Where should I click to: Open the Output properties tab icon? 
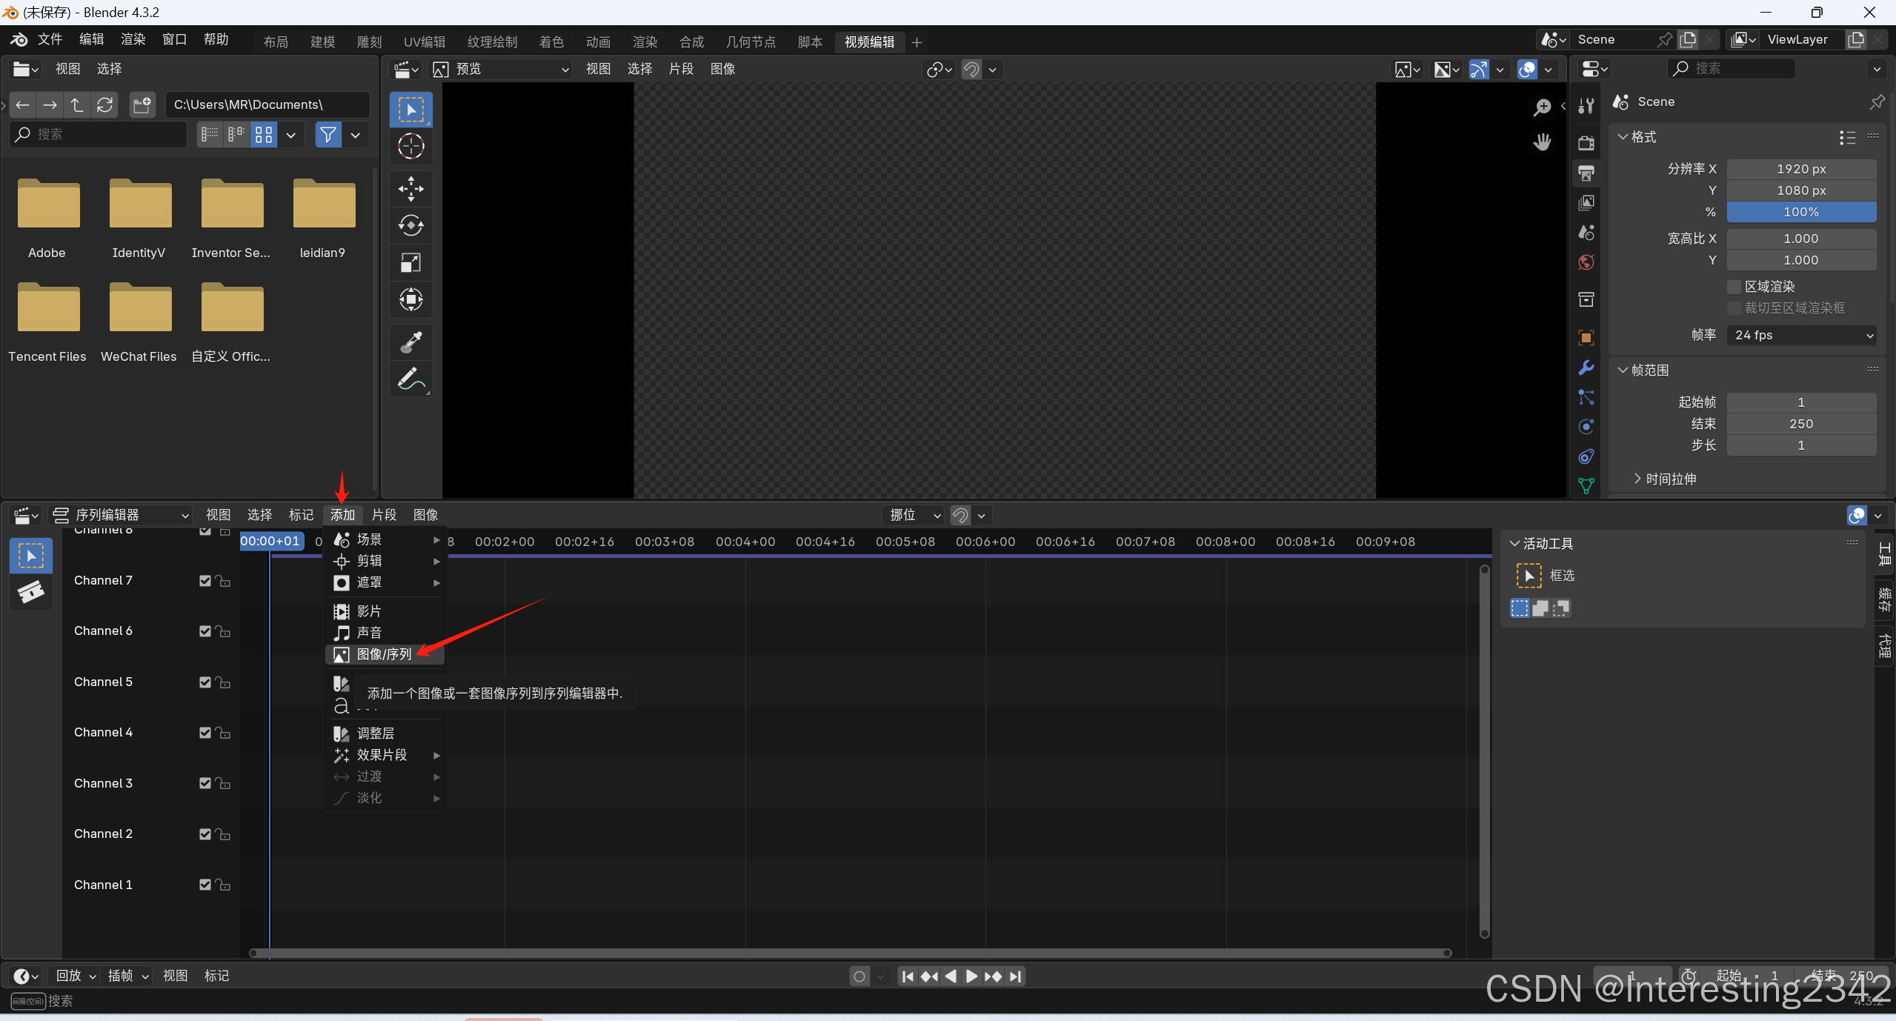1586,173
